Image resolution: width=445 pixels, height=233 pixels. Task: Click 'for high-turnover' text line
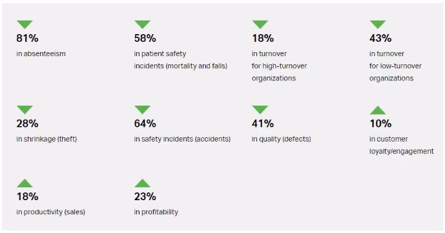pyautogui.click(x=279, y=66)
